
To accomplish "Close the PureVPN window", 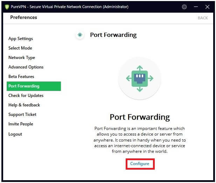I will (207, 7).
